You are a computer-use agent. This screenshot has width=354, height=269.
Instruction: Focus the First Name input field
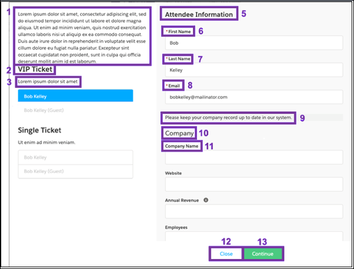(x=254, y=43)
